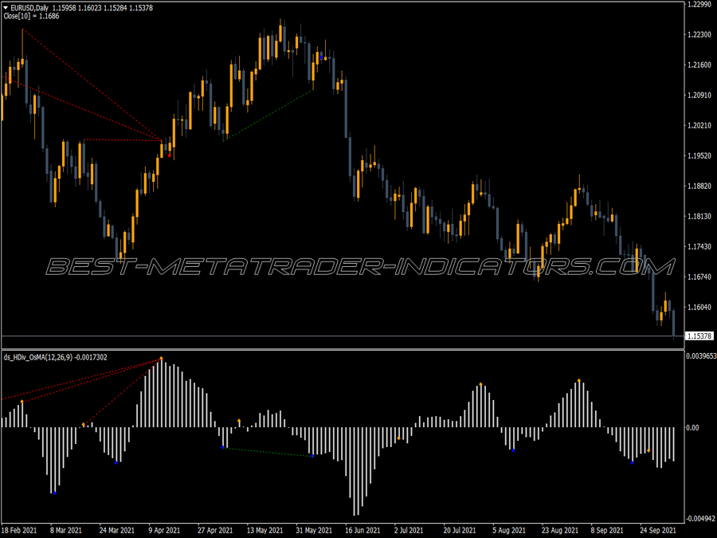The height and width of the screenshot is (538, 717).
Task: Click price scale value 1.18130
Action: (699, 216)
